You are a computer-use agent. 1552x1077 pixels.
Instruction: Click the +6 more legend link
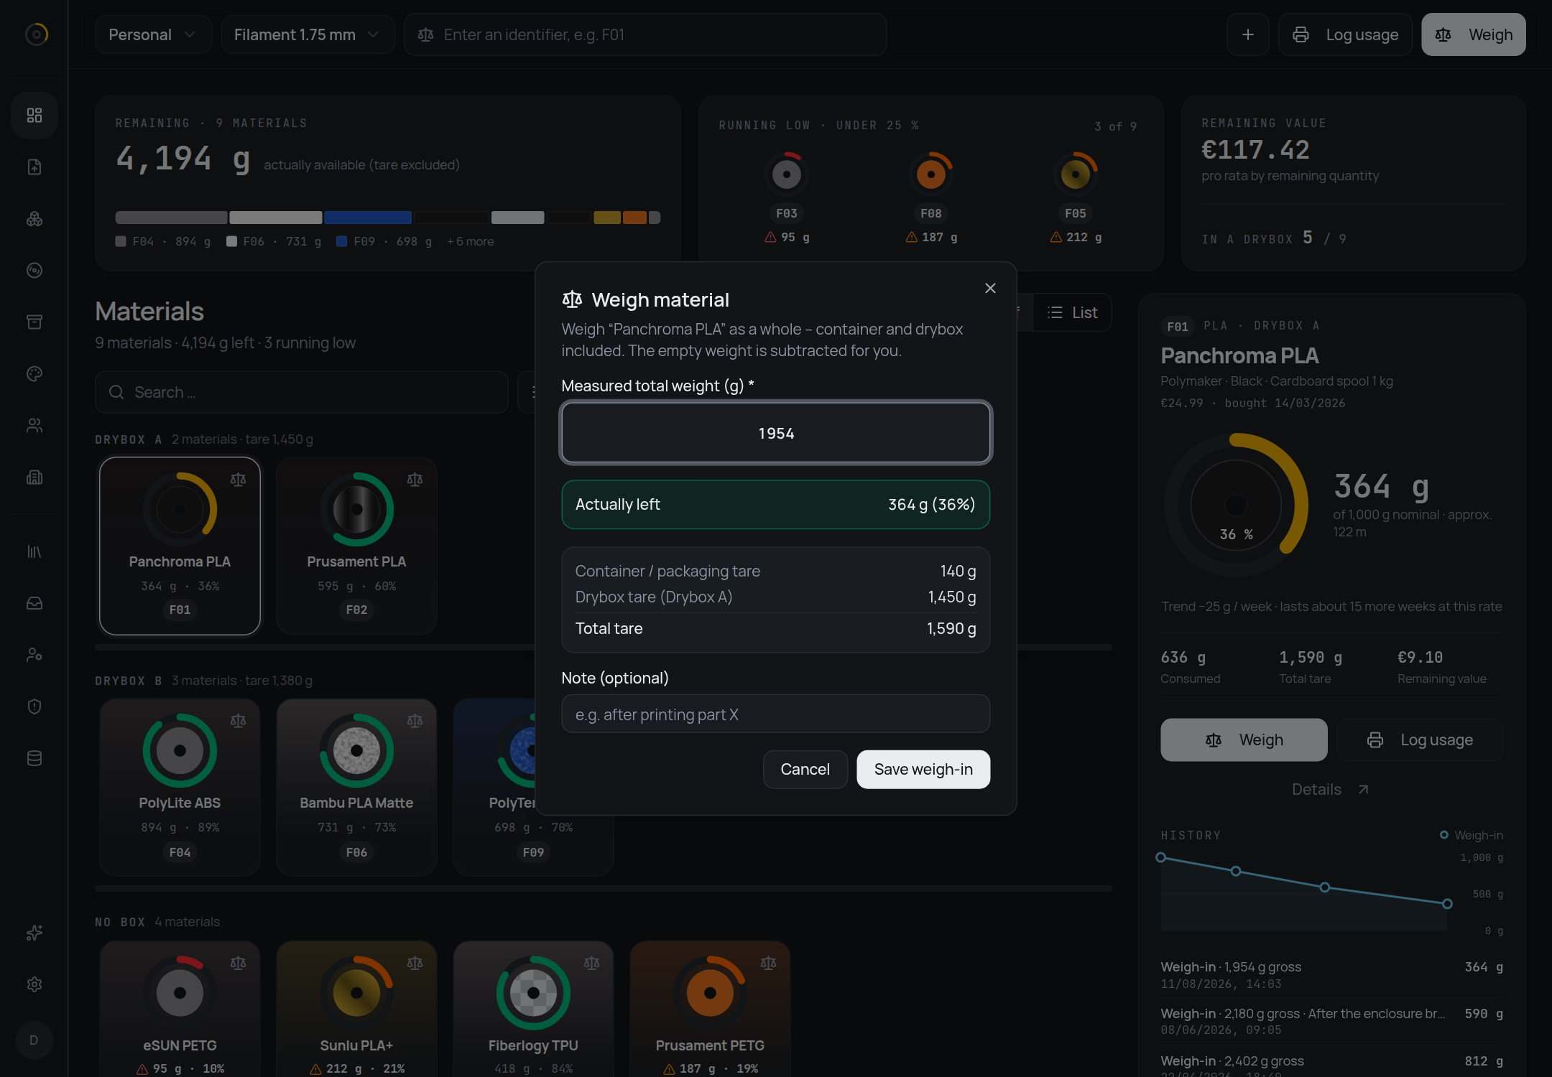click(471, 241)
